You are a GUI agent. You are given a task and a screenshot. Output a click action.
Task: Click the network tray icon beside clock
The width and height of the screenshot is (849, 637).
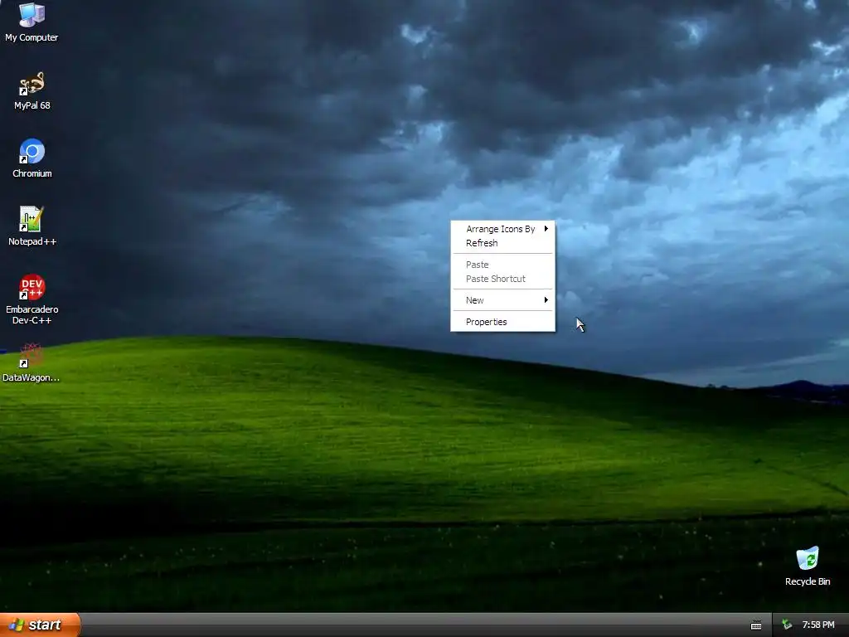coord(787,625)
